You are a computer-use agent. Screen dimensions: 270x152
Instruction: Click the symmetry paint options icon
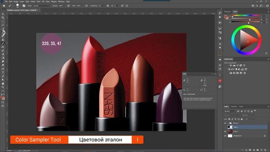click(127, 5)
